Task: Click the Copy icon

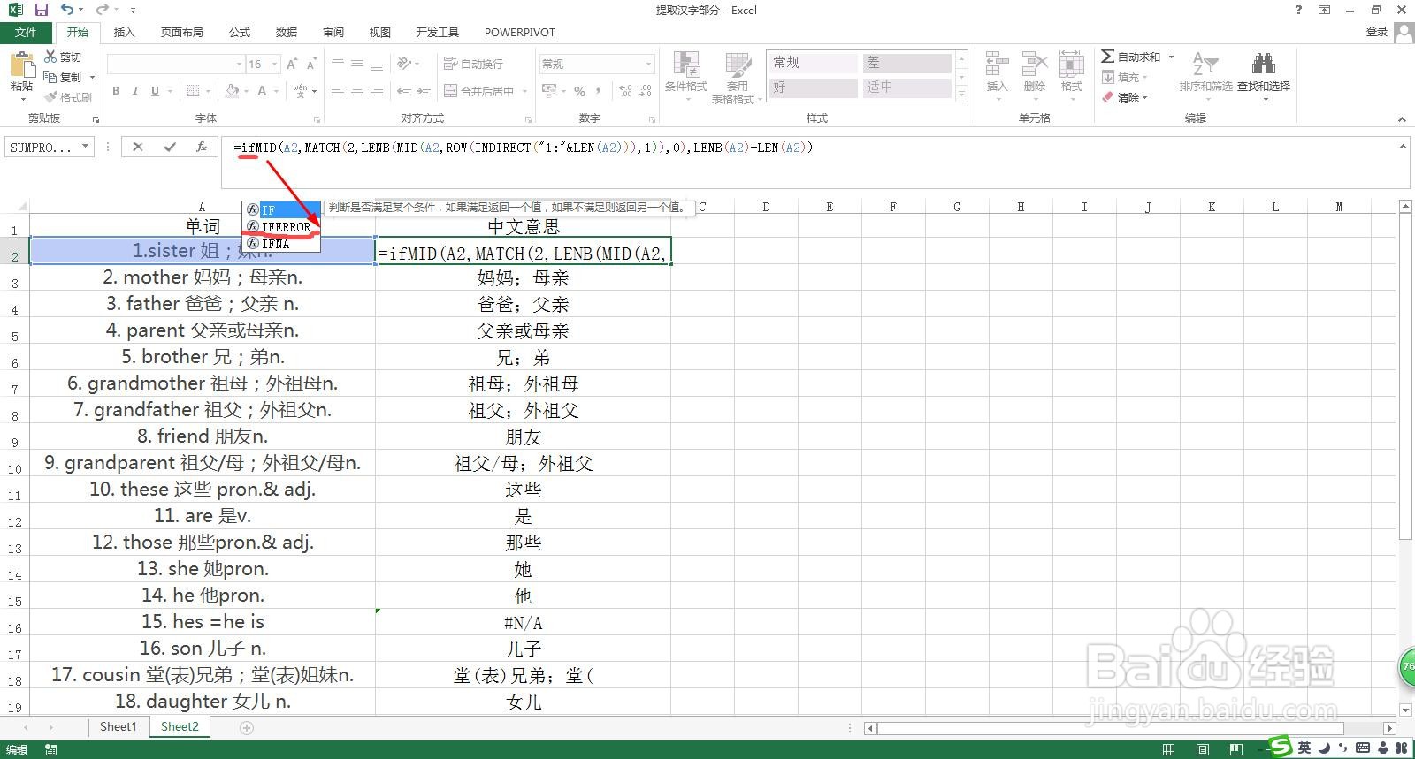Action: pyautogui.click(x=50, y=77)
